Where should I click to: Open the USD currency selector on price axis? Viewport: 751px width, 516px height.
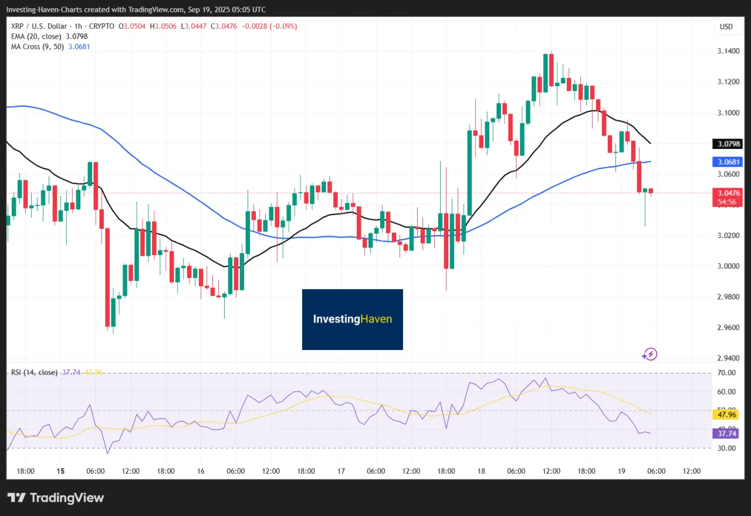point(726,27)
